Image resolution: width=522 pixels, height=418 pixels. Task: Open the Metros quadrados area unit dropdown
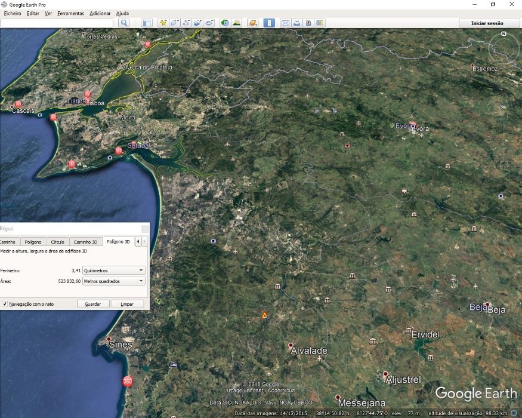[113, 281]
